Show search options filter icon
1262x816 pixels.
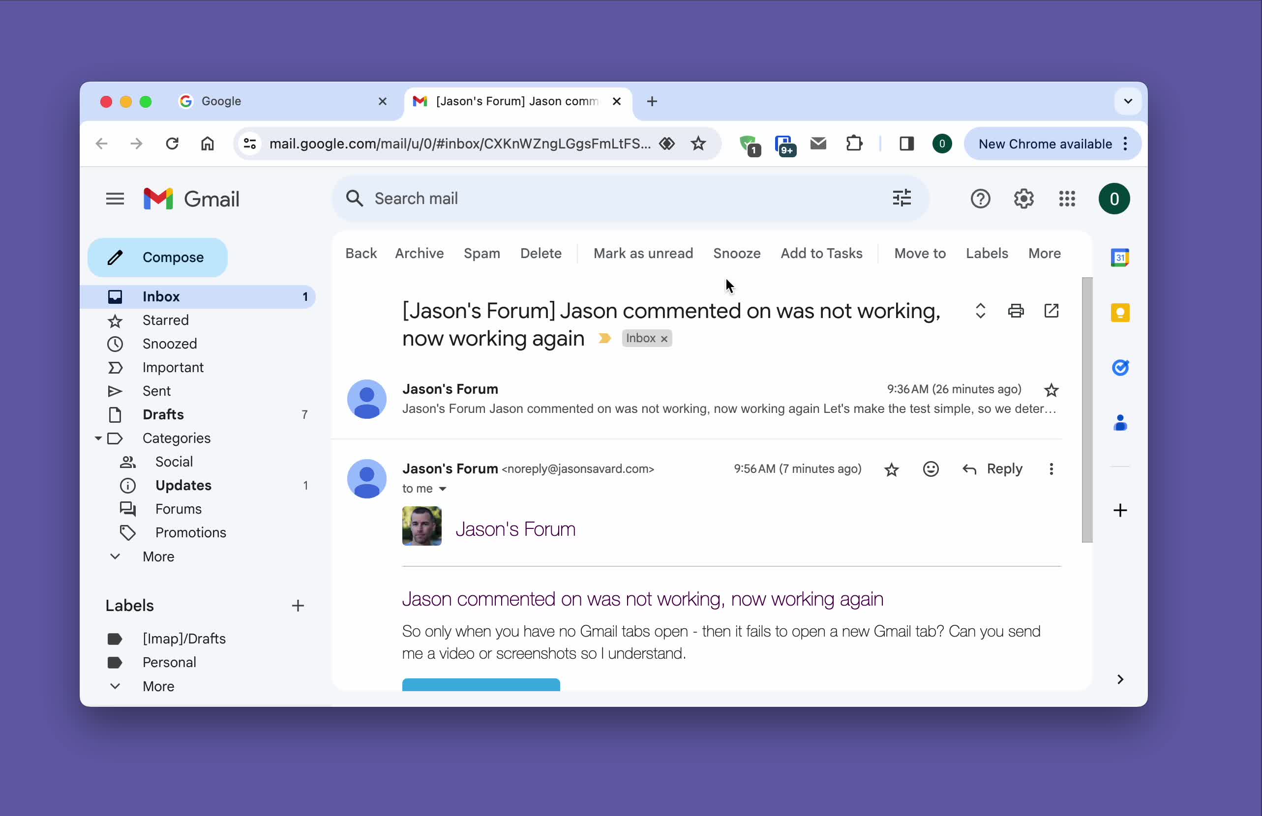pyautogui.click(x=901, y=198)
